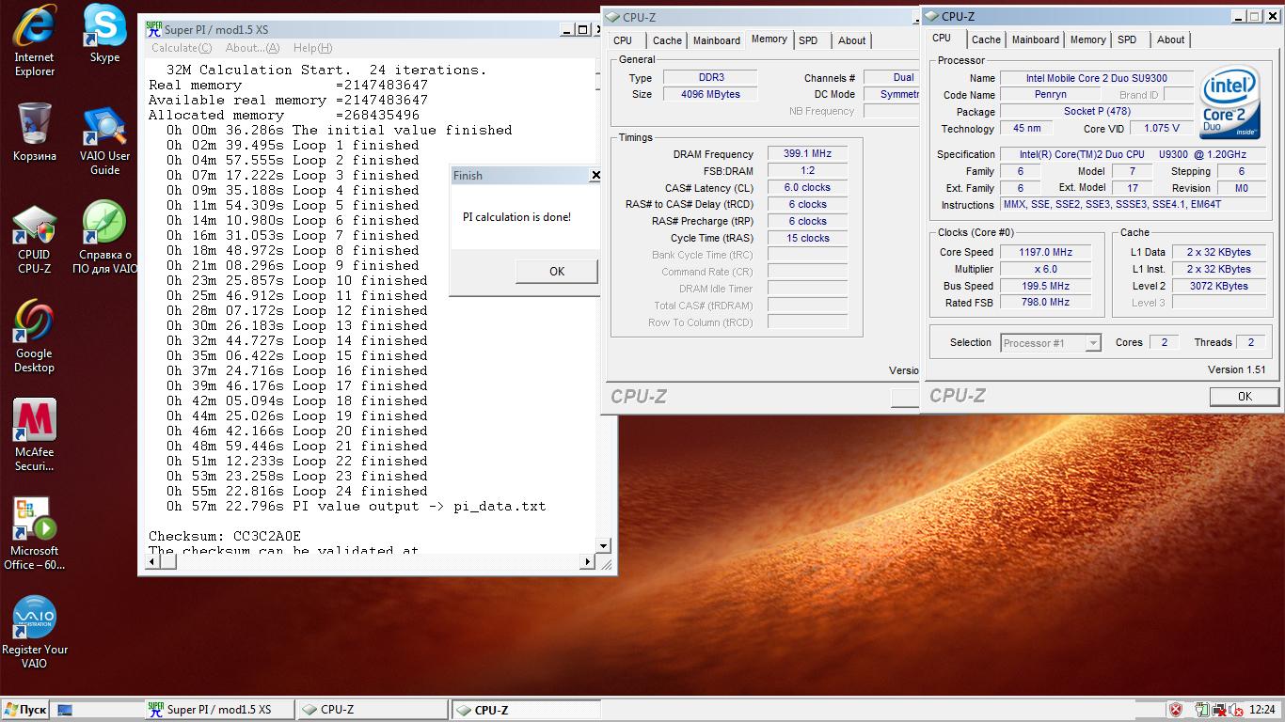The height and width of the screenshot is (722, 1285).
Task: Click OK in the CPU-Z CPU window
Action: point(1244,396)
